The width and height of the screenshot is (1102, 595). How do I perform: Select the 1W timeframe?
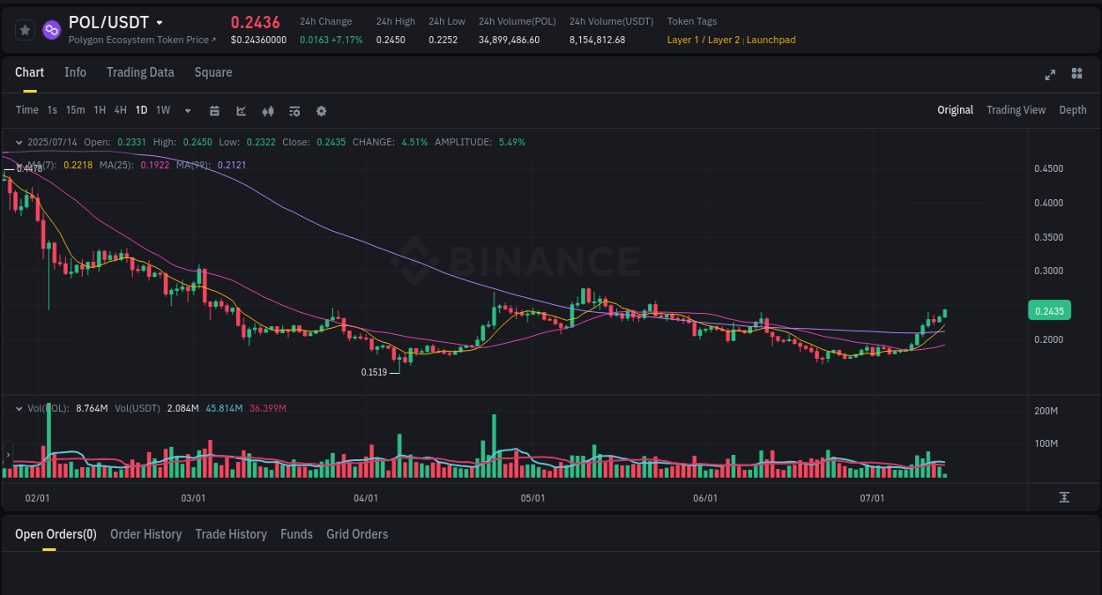coord(162,110)
